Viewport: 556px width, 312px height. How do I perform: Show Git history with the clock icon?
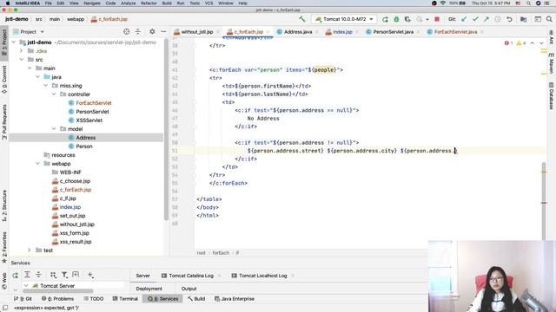point(498,19)
